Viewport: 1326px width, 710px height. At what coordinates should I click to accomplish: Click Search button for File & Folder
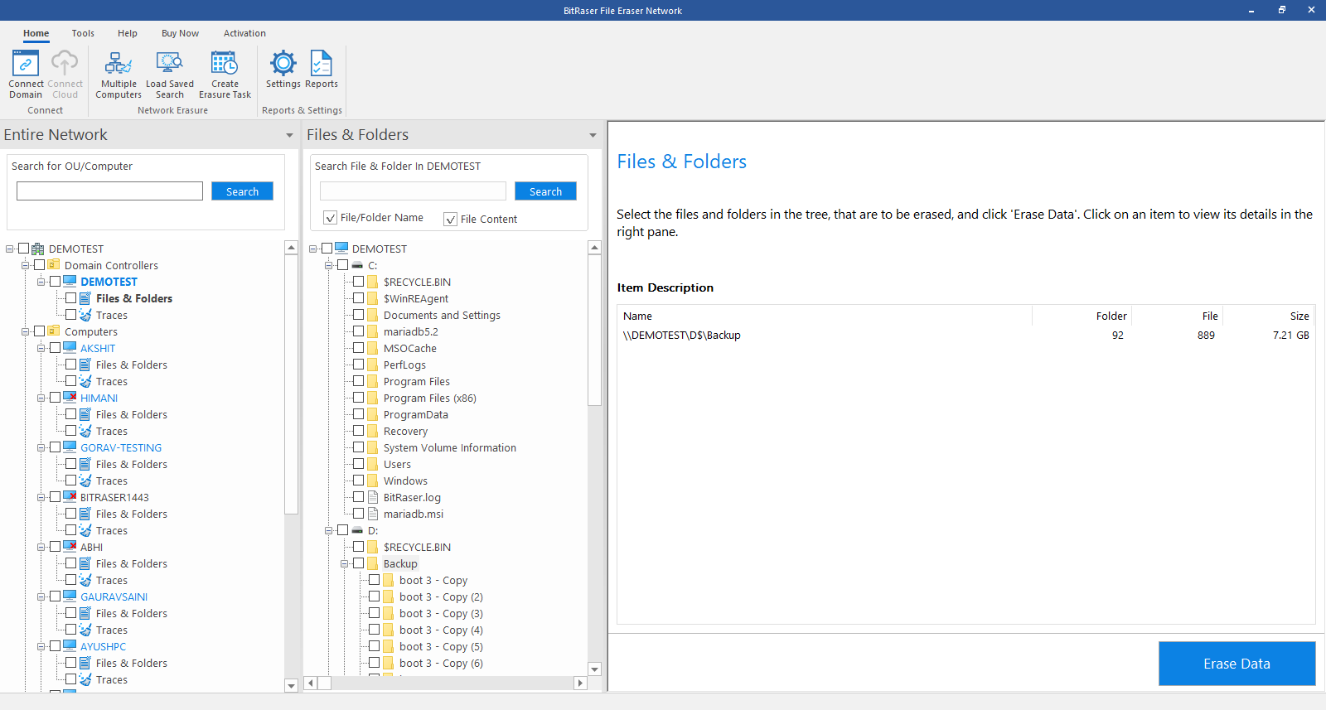(545, 191)
